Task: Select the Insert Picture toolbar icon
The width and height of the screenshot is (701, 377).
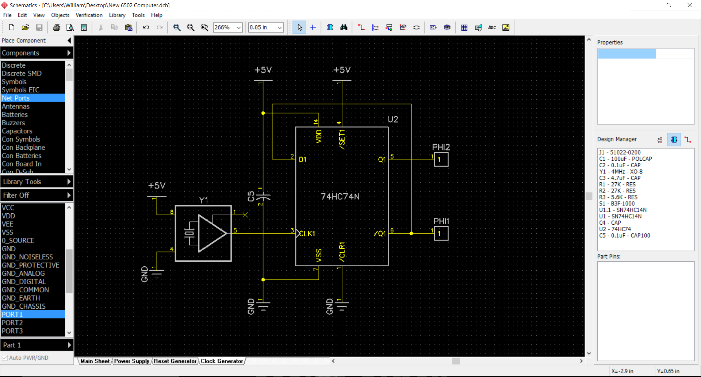Action: pyautogui.click(x=506, y=27)
